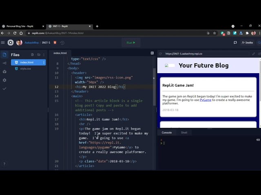Select index.html in the file tree
This screenshot has height=195, width=261.
28,62
